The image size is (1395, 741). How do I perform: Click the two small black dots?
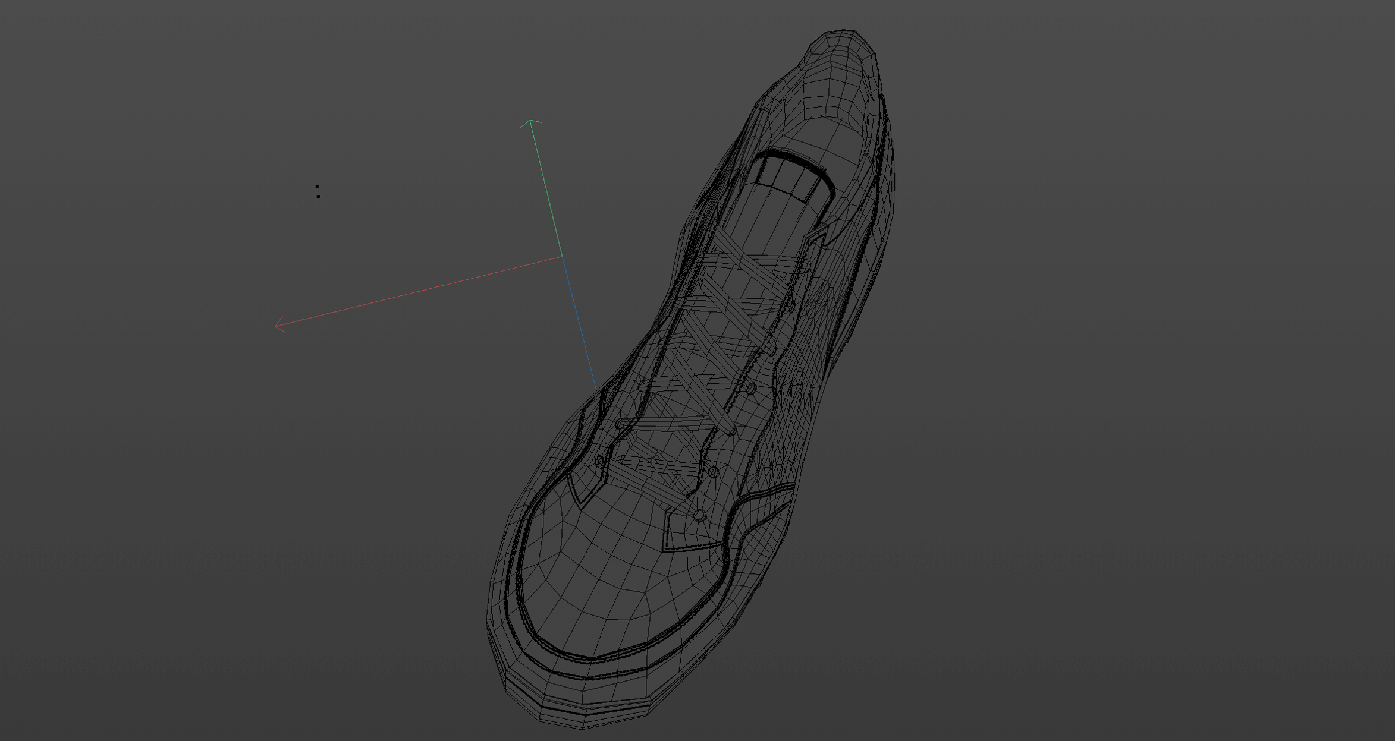(x=318, y=191)
